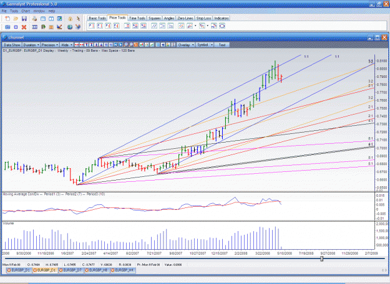The width and height of the screenshot is (390, 284).
Task: Switch to the EURGBP_H4 chart tab
Action: tap(122, 270)
